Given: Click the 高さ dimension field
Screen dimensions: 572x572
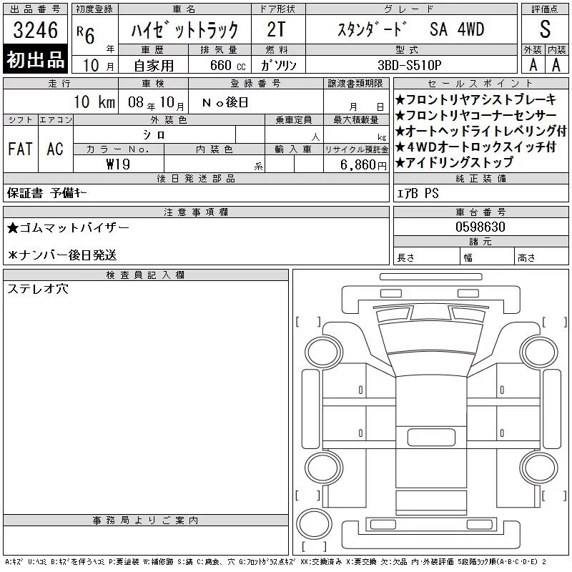Looking at the screenshot, I should tap(541, 257).
